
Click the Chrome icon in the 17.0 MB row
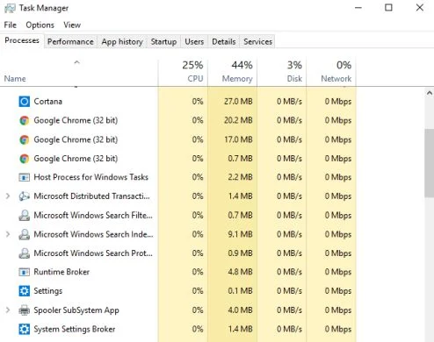pyautogui.click(x=24, y=139)
